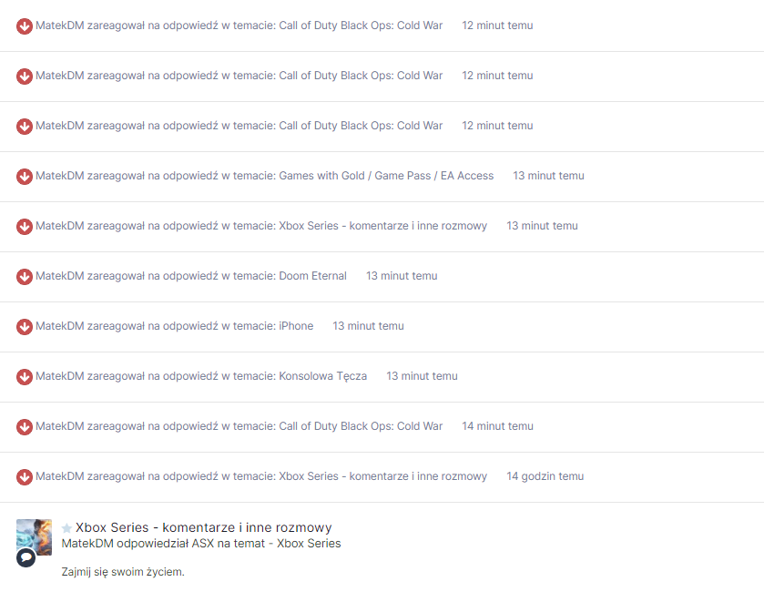This screenshot has width=764, height=592.
Task: Click the reaction icon on the 14 godzin temu row
Action: [25, 476]
